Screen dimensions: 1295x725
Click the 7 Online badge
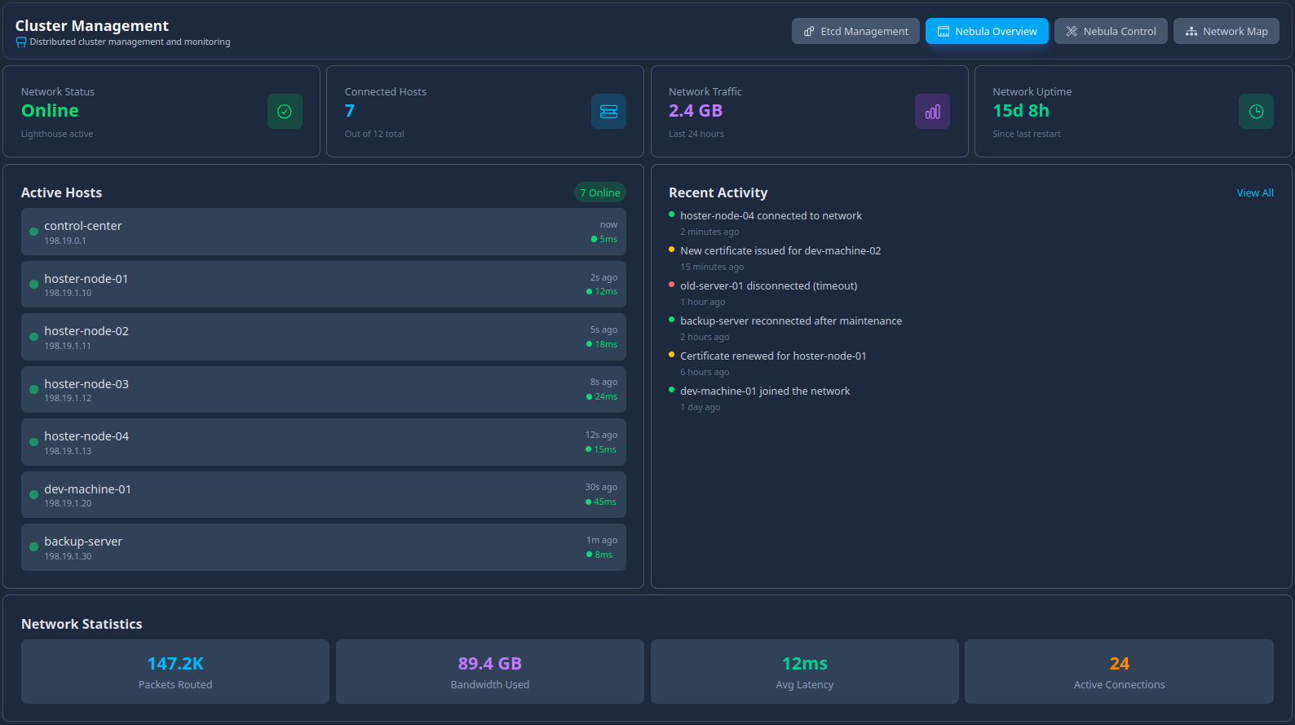point(599,193)
